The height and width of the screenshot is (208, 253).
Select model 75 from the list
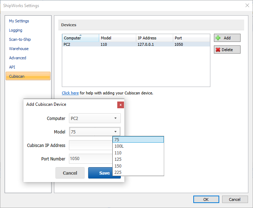(138, 139)
